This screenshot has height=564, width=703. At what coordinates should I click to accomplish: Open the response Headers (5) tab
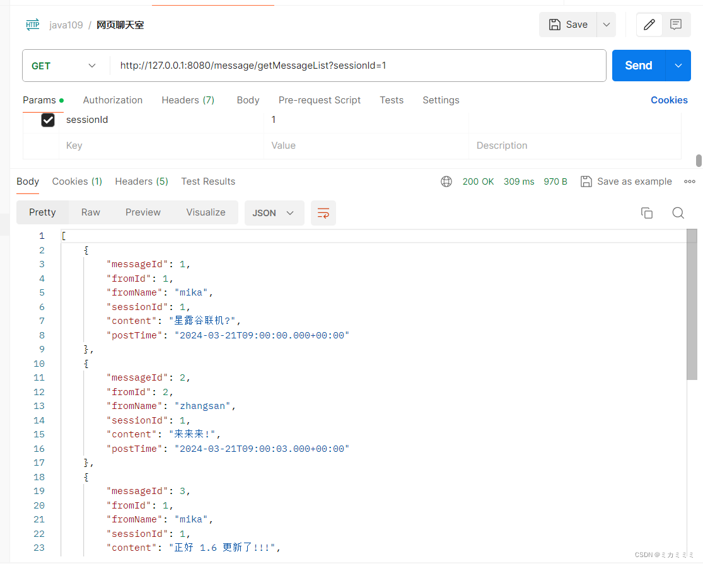pyautogui.click(x=141, y=181)
